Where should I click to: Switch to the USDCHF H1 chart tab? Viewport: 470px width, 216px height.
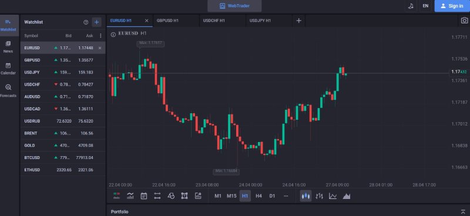tap(223, 21)
